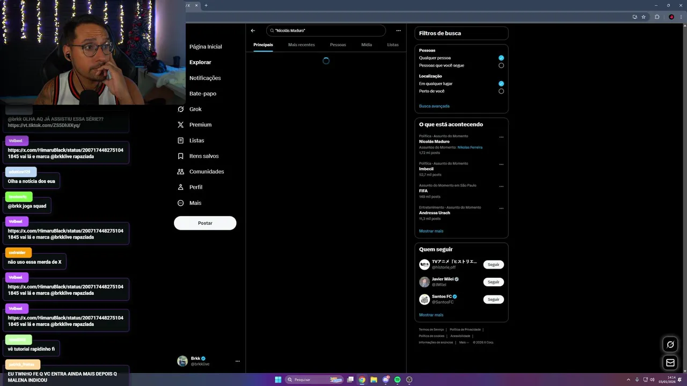
Task: Open the Premium X icon
Action: click(180, 124)
